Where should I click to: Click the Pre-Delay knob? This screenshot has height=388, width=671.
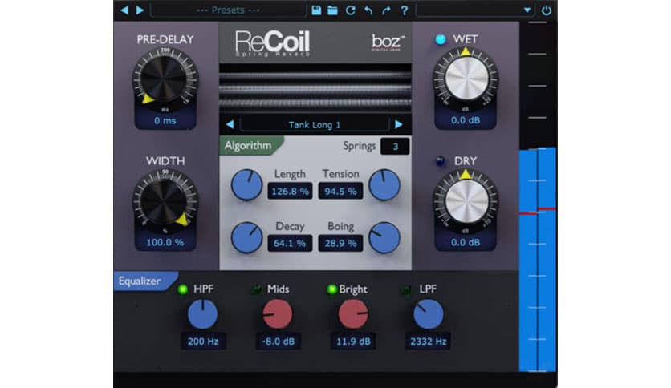click(x=165, y=79)
